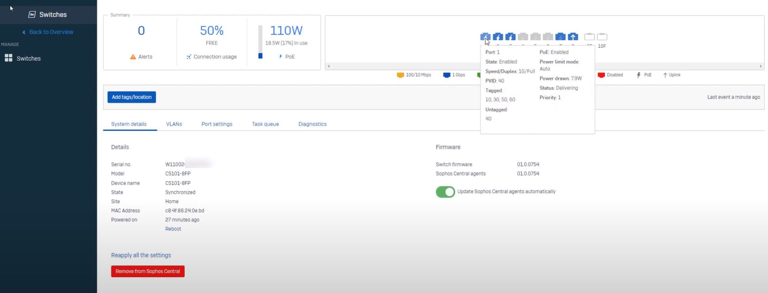
Task: Click the port 2 PoE icon
Action: (x=498, y=37)
